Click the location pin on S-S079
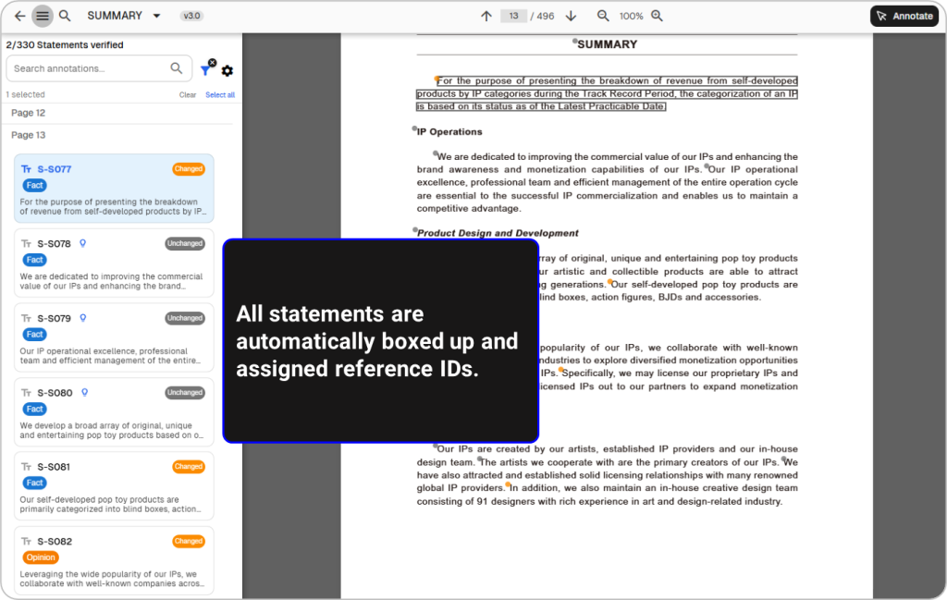947x600 pixels. tap(82, 318)
